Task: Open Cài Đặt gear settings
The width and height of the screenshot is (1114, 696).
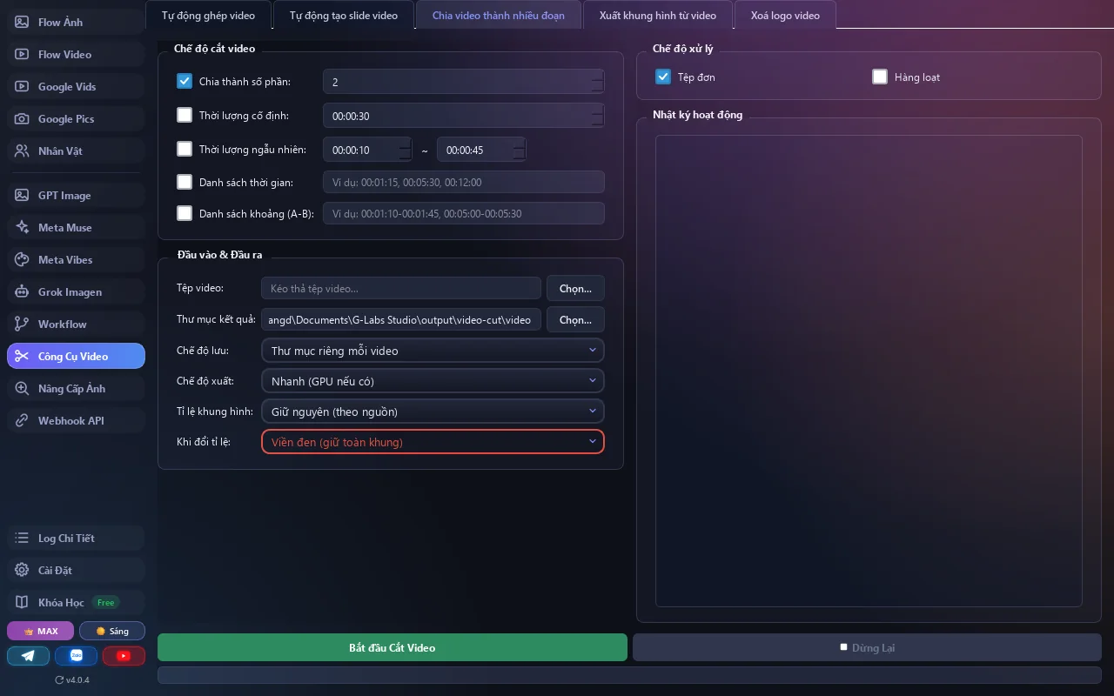Action: (22, 570)
